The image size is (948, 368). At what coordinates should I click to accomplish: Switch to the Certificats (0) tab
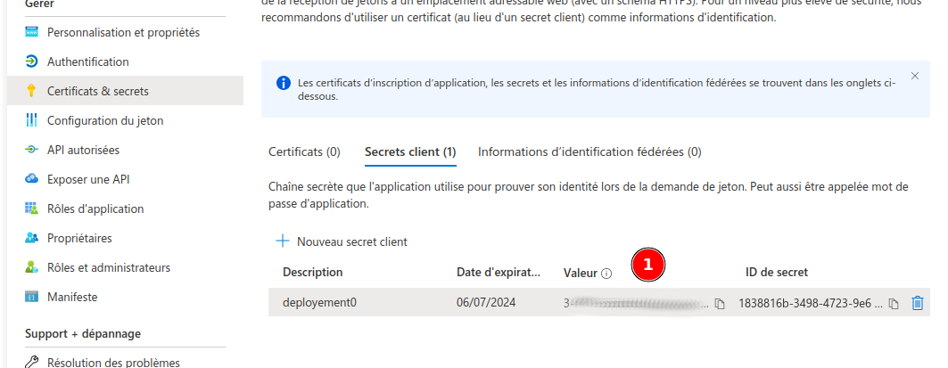point(304,151)
